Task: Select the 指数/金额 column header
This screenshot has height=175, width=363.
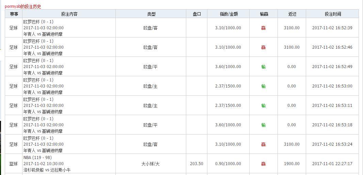Action: click(x=228, y=14)
